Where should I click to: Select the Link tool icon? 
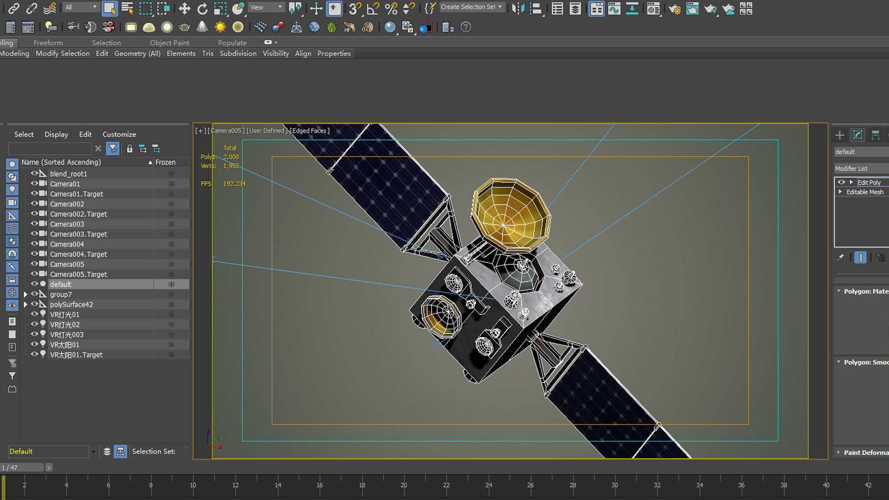point(13,8)
